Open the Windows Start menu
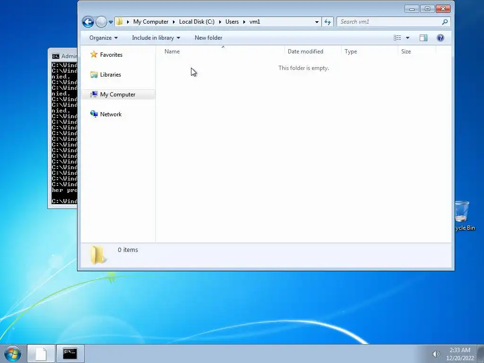Screen dimensions: 484x363 point(12,354)
